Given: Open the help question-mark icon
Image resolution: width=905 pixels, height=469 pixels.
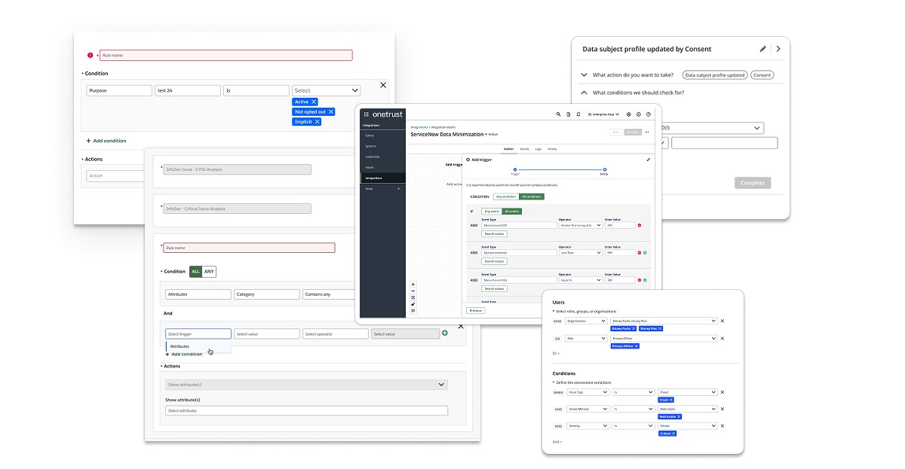Looking at the screenshot, I should pyautogui.click(x=649, y=114).
